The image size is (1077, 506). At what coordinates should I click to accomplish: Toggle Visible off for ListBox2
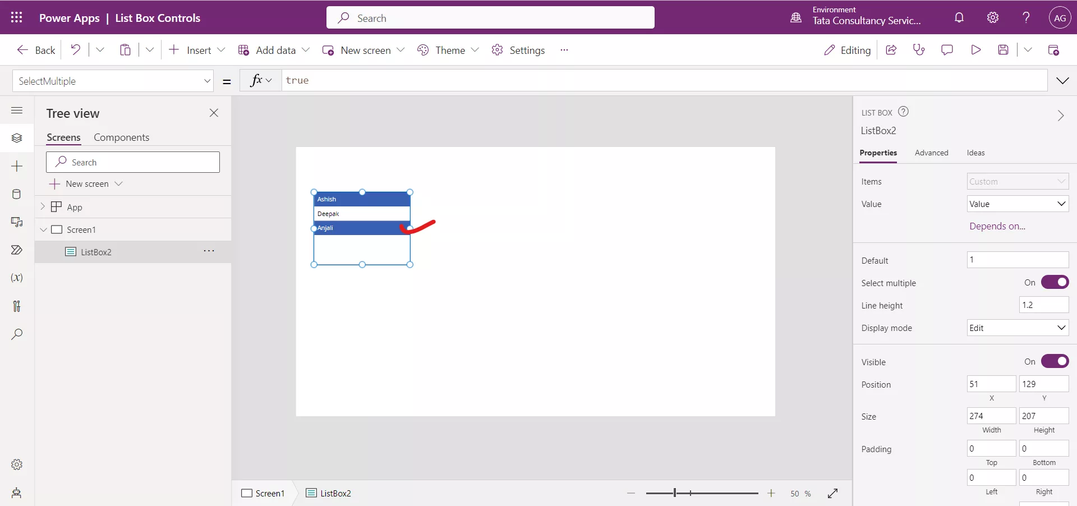pyautogui.click(x=1055, y=361)
